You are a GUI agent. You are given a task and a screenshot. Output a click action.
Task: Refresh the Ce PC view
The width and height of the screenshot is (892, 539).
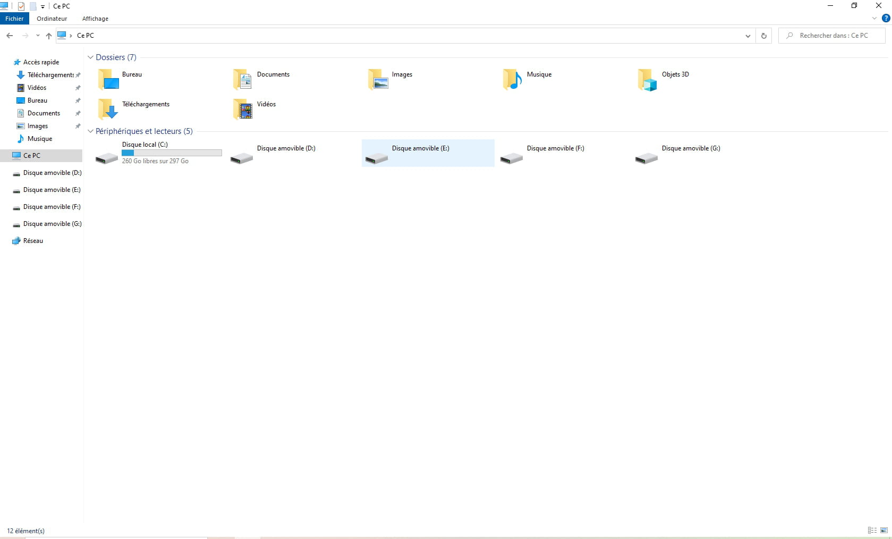(x=763, y=36)
